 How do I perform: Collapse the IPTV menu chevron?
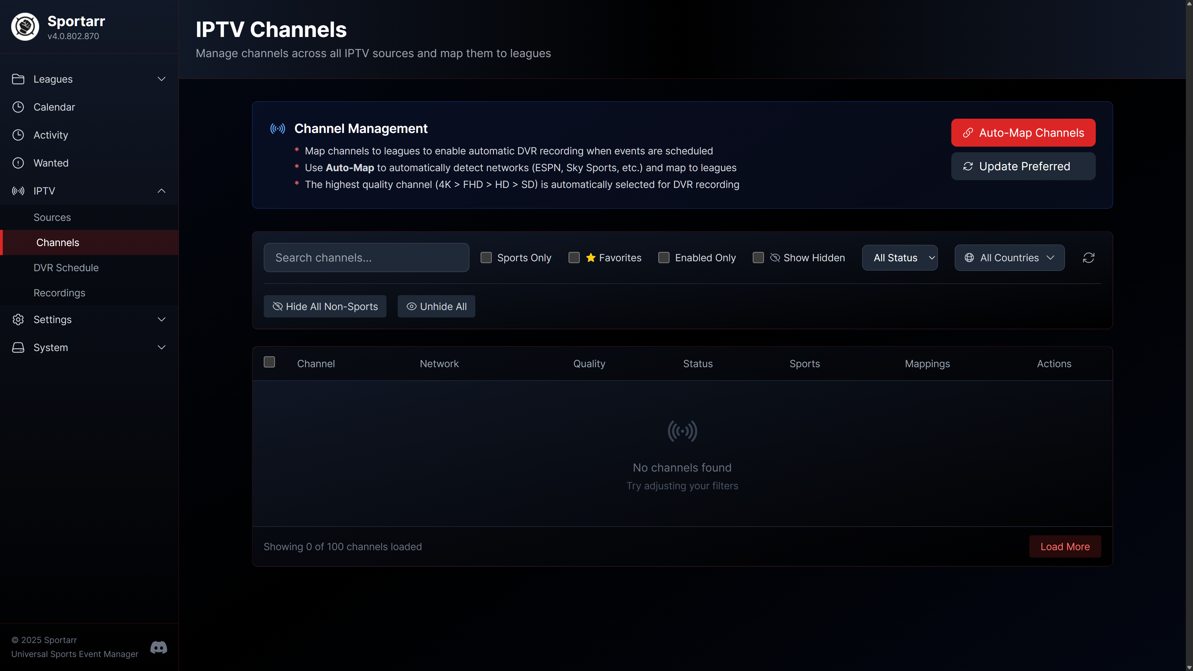[162, 191]
